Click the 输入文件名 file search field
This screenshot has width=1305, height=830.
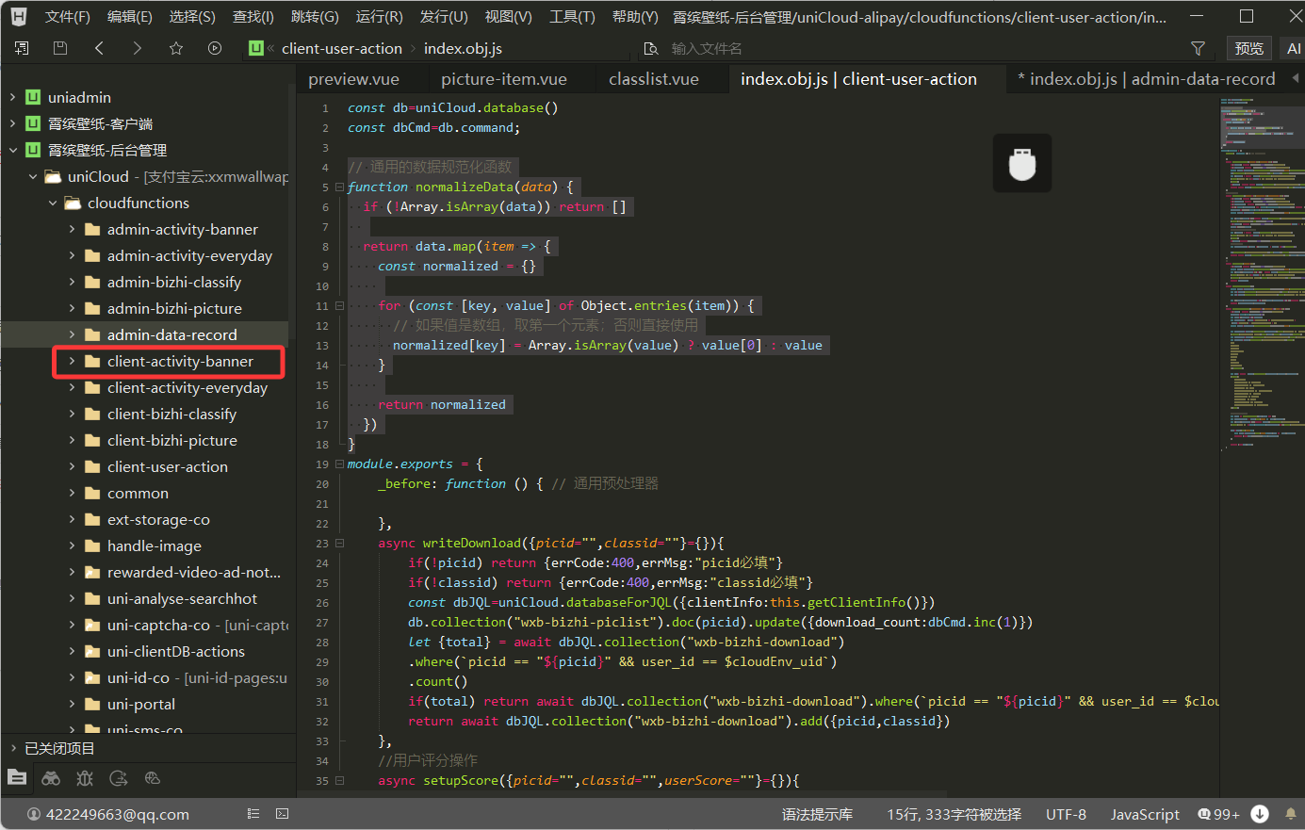(707, 48)
